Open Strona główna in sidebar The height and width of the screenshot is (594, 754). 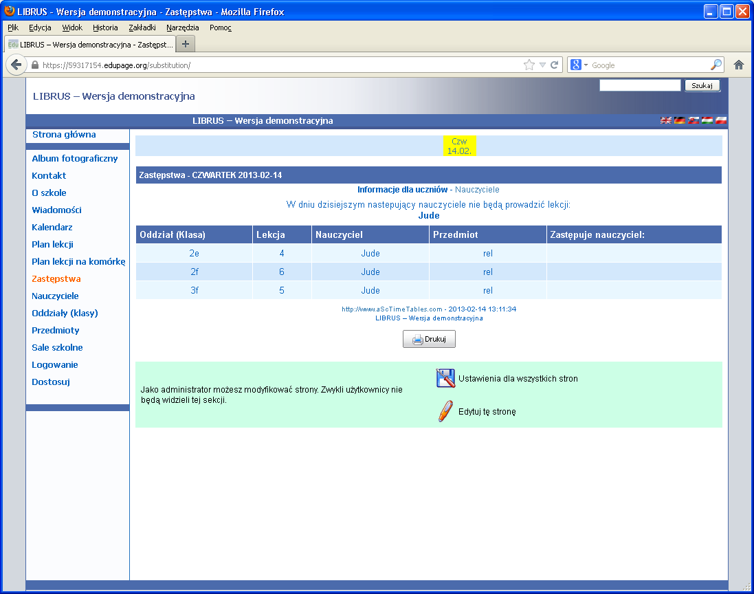click(64, 135)
